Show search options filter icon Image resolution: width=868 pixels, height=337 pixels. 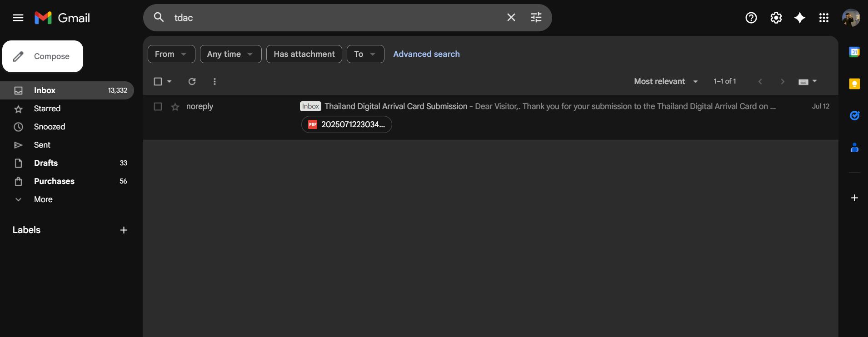click(536, 17)
